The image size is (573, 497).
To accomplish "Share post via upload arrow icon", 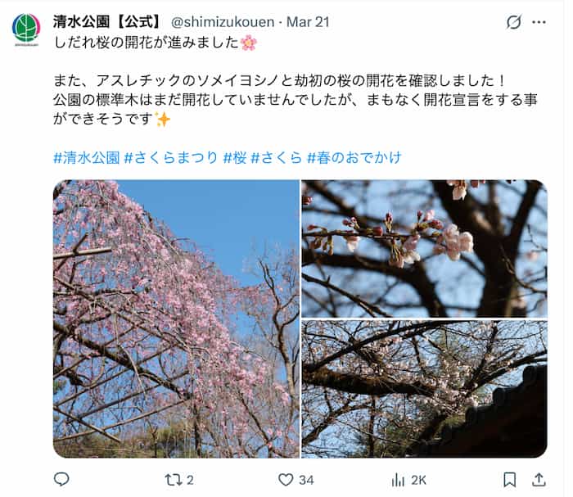I will (539, 480).
